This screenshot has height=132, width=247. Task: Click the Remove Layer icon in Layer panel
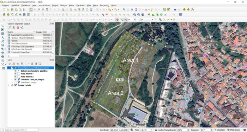[40, 64]
